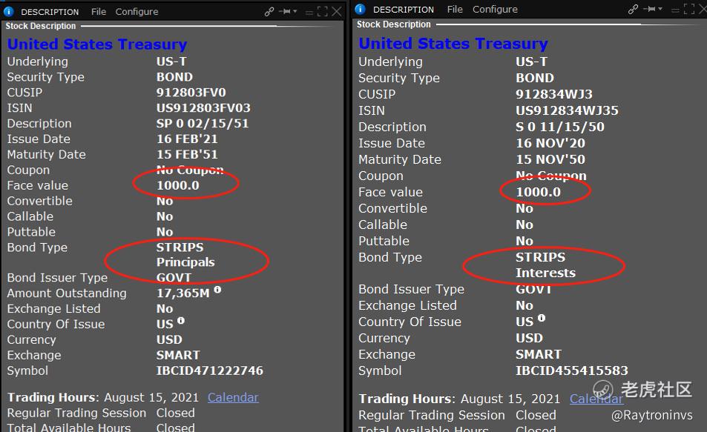Open the Calendar link in the left window

click(233, 397)
